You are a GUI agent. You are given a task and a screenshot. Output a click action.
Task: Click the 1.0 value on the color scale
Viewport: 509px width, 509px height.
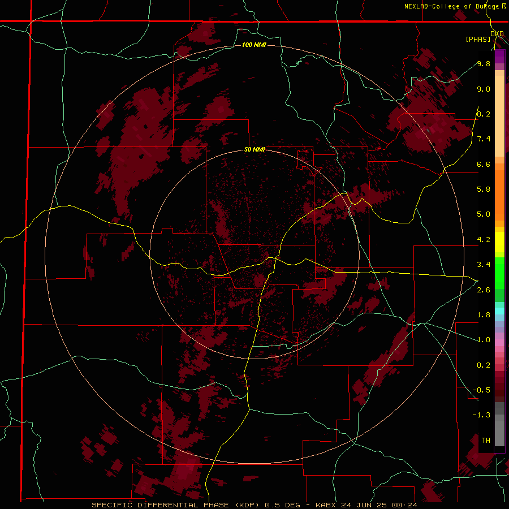coord(484,340)
